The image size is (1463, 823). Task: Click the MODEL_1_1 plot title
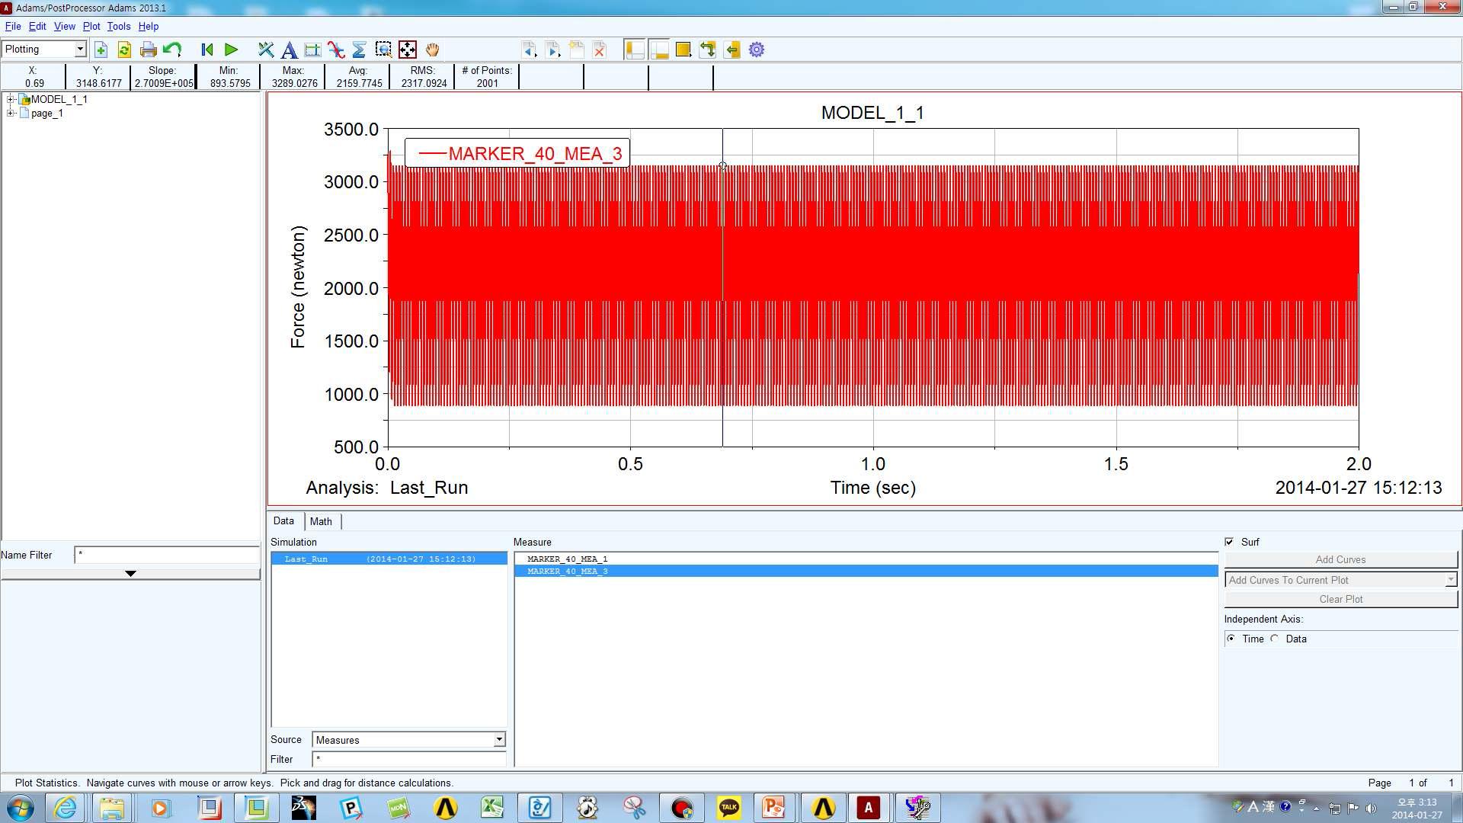tap(872, 114)
